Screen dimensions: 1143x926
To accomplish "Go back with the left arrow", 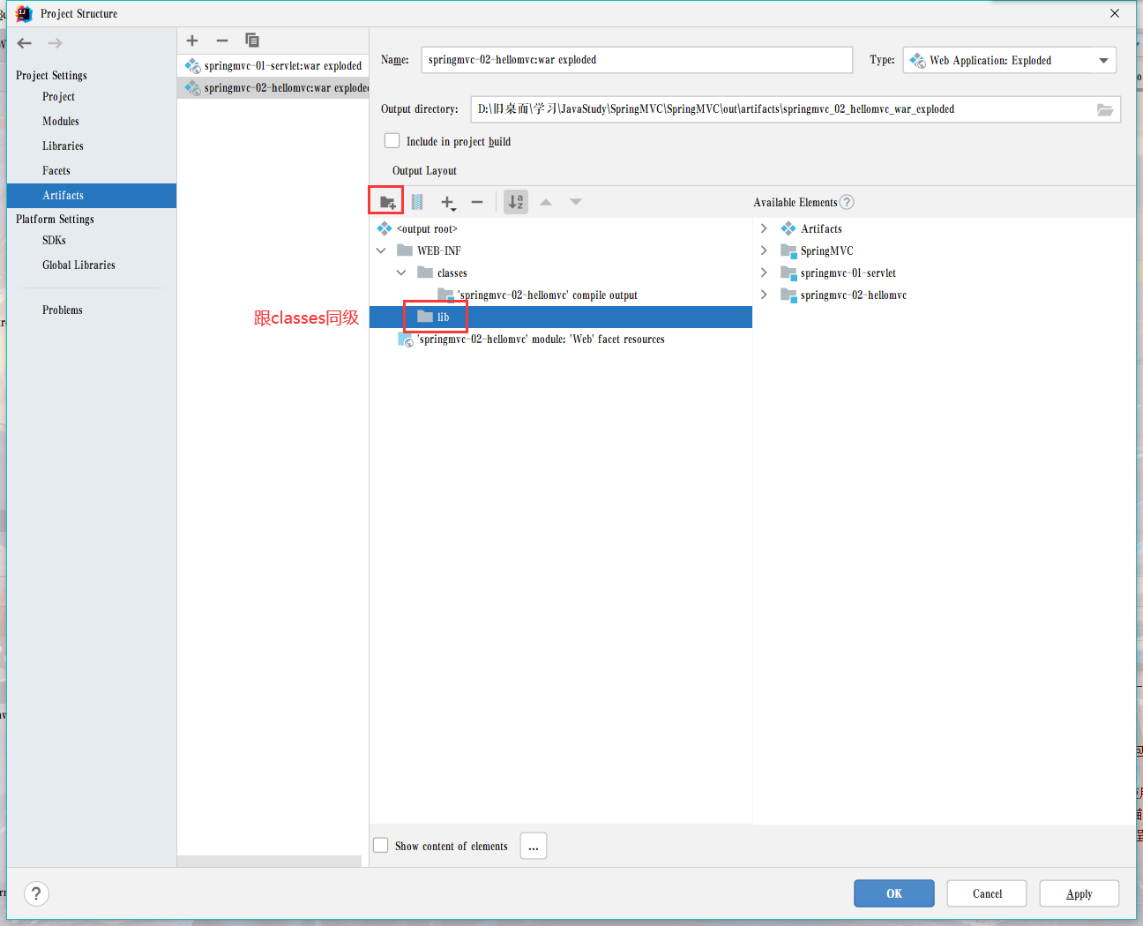I will [25, 43].
